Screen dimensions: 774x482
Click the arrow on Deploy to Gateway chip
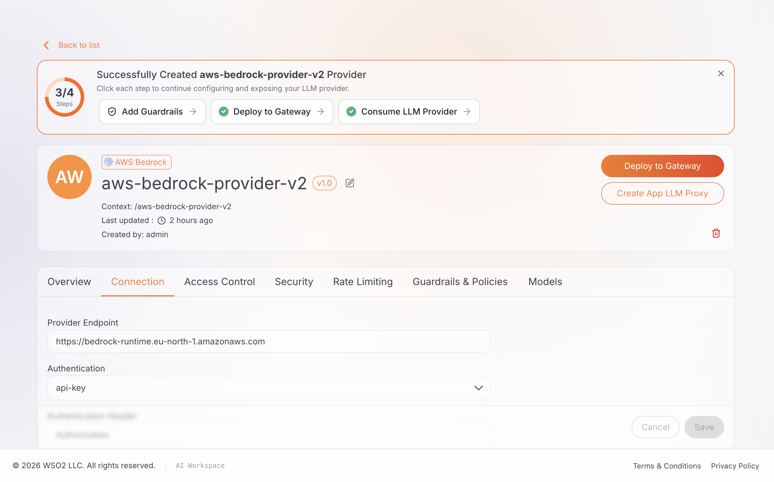321,112
